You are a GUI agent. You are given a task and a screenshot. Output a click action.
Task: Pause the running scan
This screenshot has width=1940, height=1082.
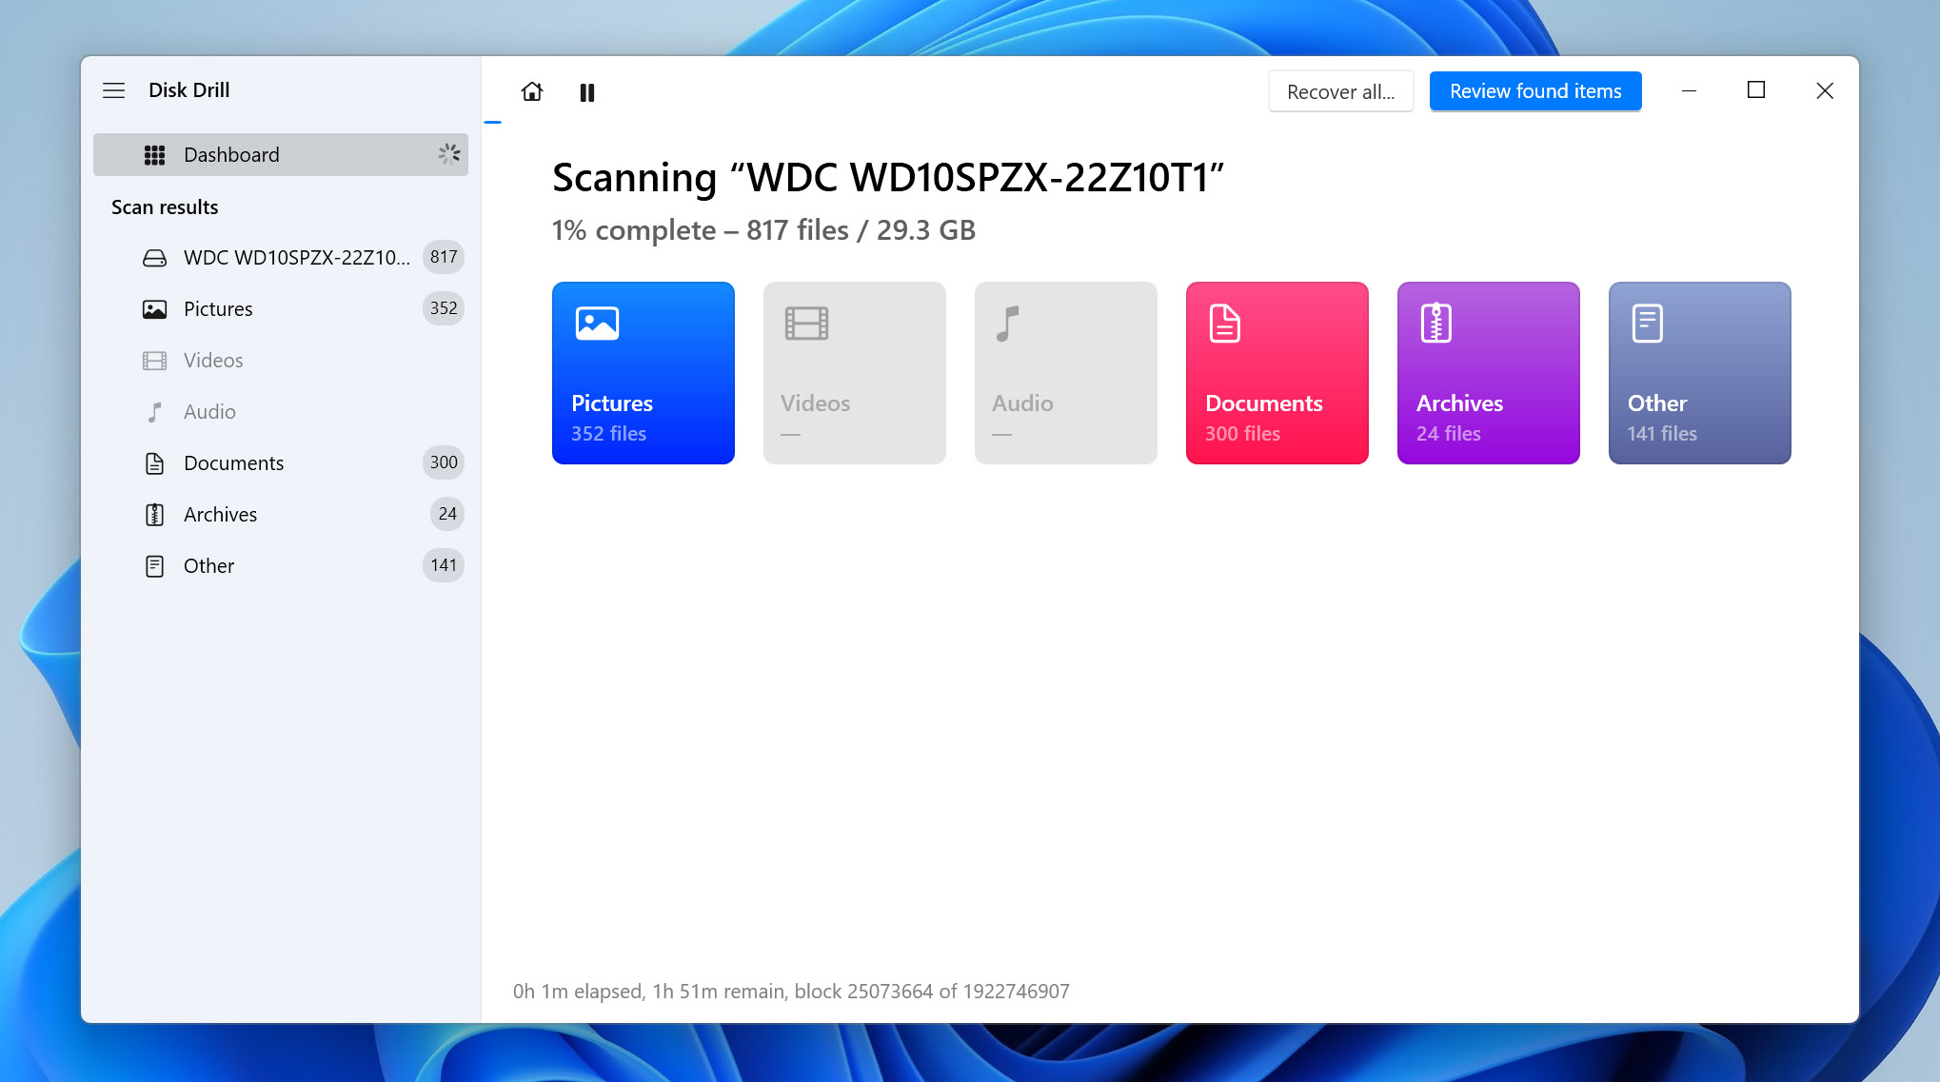pyautogui.click(x=587, y=92)
